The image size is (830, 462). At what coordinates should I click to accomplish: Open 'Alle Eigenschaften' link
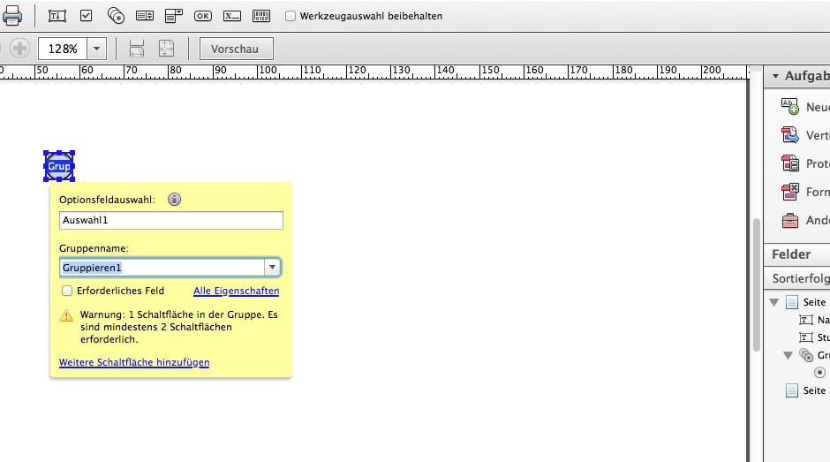[236, 291]
